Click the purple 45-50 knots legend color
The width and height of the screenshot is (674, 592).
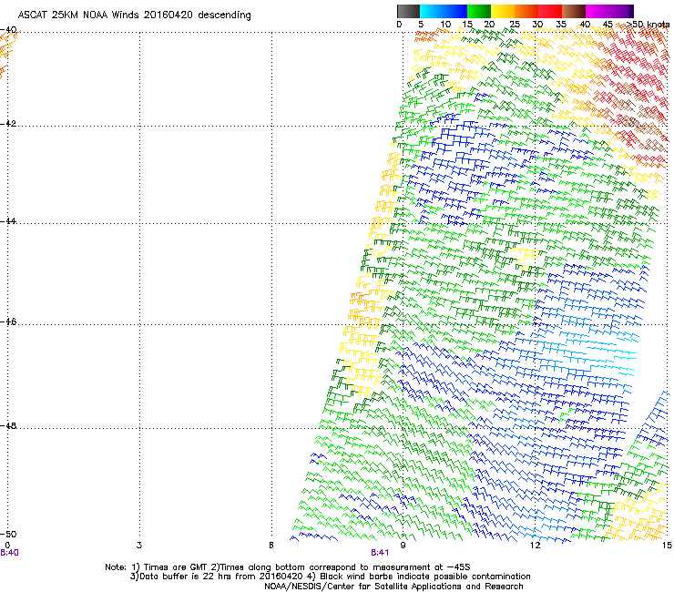(621, 11)
